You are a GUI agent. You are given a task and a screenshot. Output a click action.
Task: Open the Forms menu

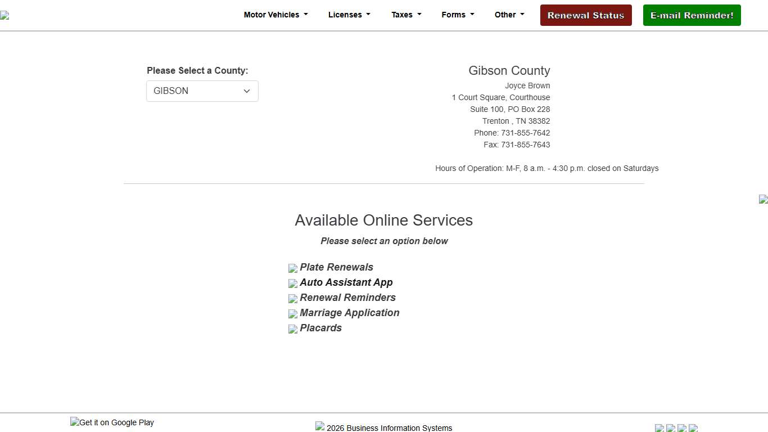tap(458, 15)
